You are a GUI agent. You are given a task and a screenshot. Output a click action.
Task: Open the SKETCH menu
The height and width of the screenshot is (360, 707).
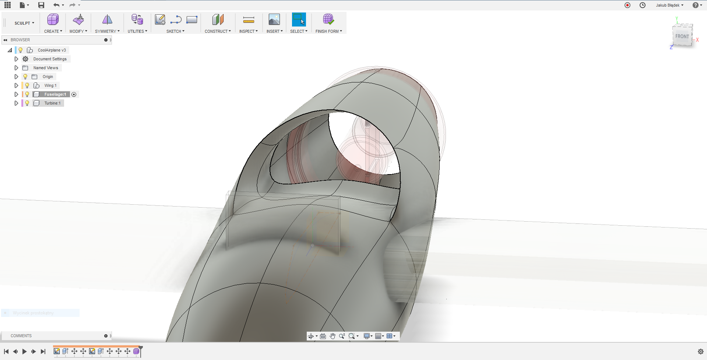tap(175, 31)
